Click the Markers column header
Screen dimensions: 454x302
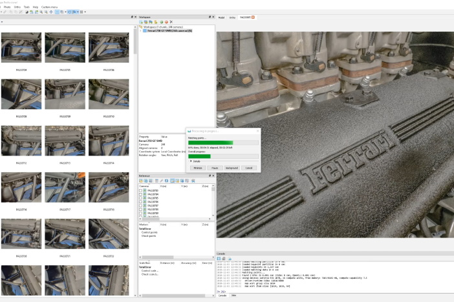point(144,225)
